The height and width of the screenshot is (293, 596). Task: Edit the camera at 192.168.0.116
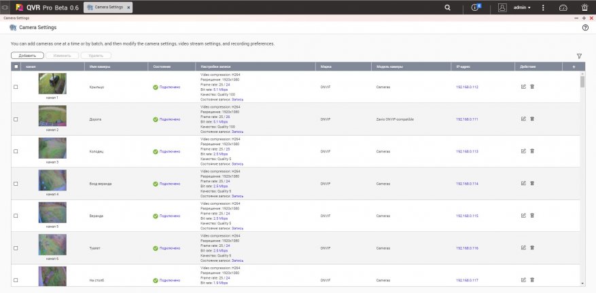click(523, 248)
